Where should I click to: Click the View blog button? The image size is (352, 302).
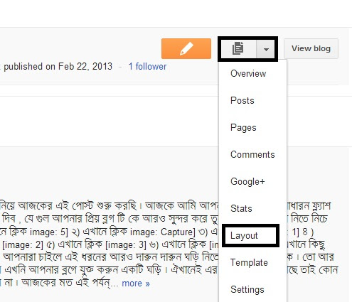coord(311,48)
